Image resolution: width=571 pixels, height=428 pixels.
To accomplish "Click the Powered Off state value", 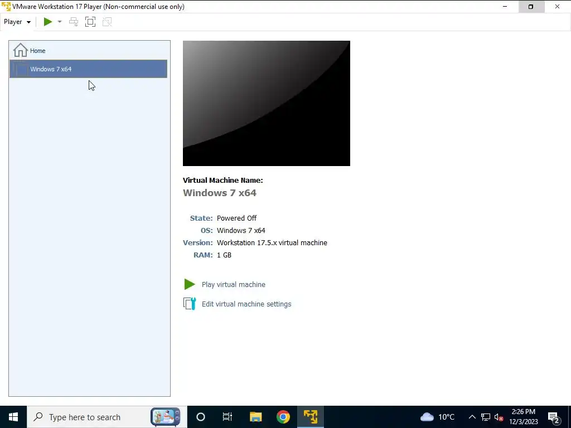I will [236, 218].
